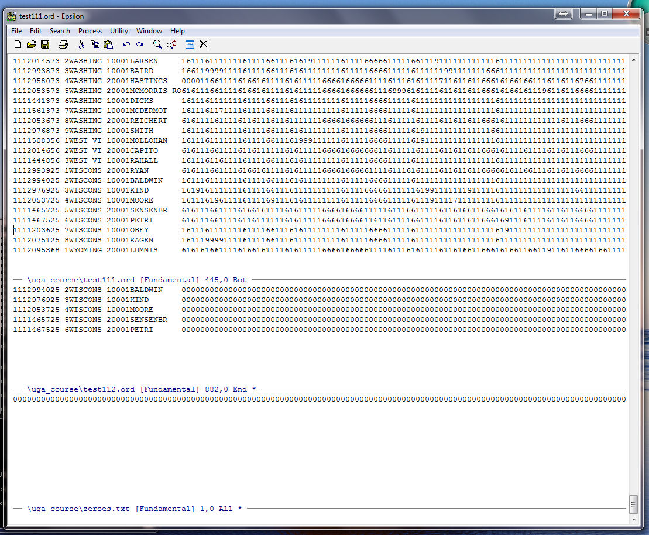649x535 pixels.
Task: Close the buffer with the toolbar X icon
Action: 203,44
